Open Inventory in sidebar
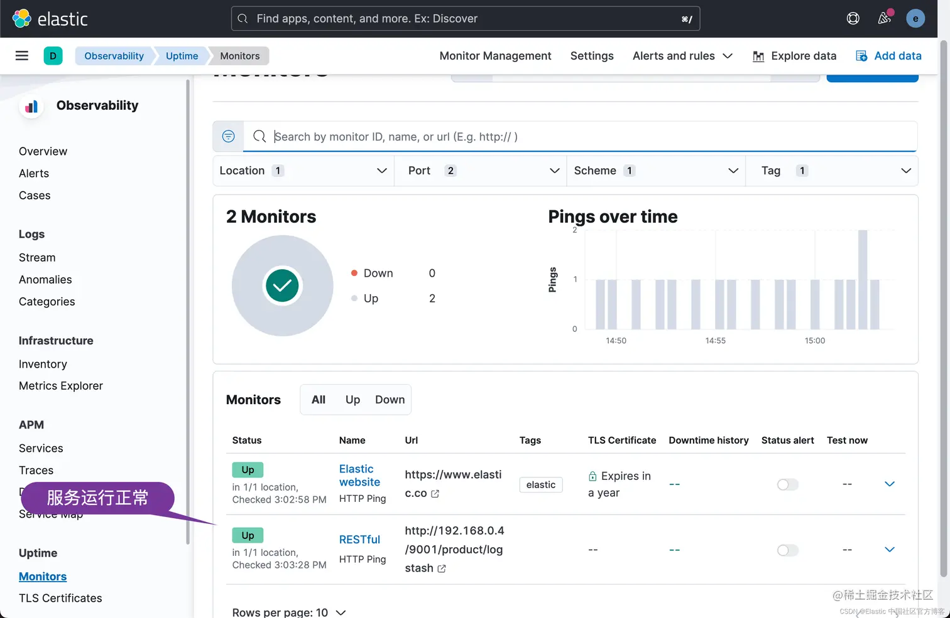 [x=43, y=364]
